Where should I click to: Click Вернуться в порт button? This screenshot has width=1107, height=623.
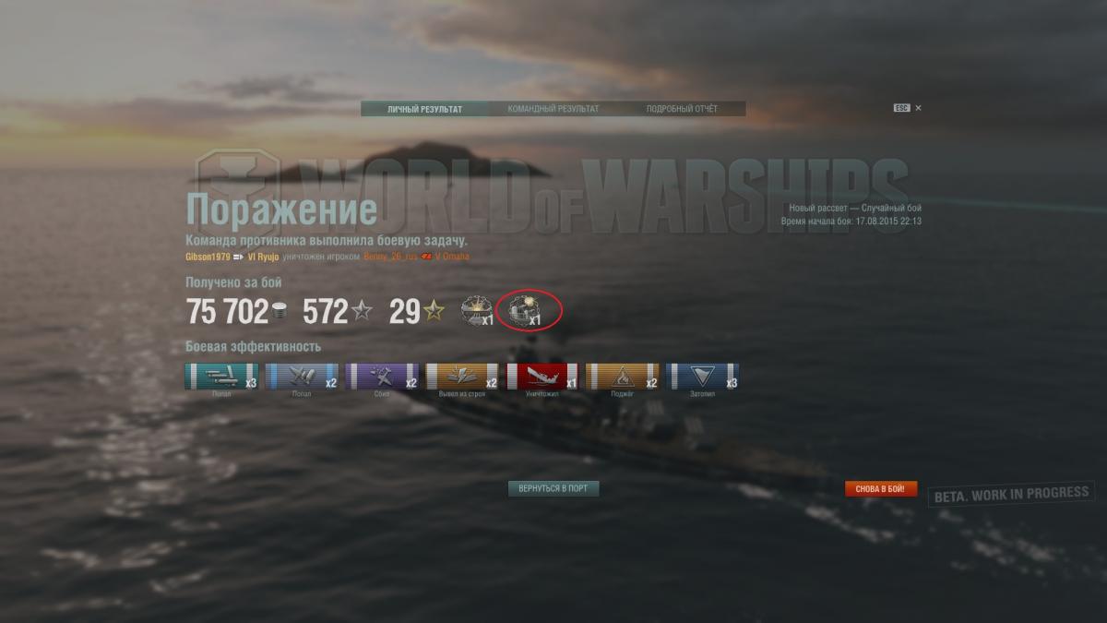553,488
